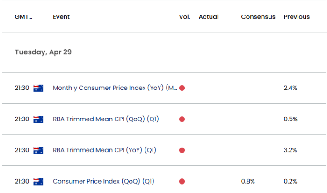Viewport: 327px width, 193px height.
Task: Click the Event column header
Action: (61, 17)
